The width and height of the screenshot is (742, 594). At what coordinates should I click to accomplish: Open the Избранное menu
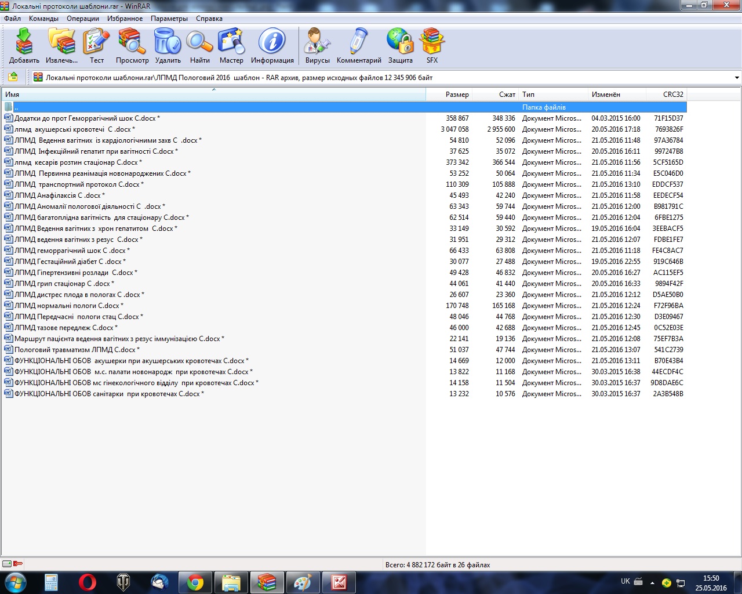(x=125, y=19)
